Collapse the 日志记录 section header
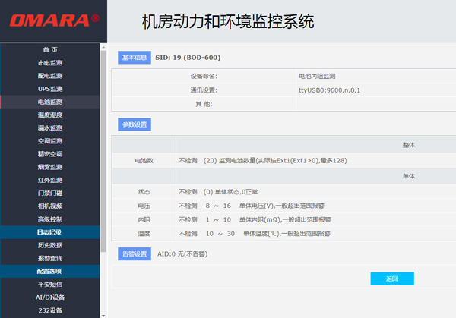 coord(50,232)
